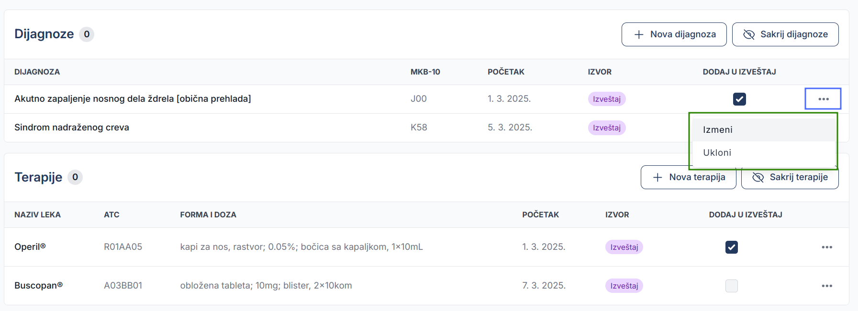Click the Izveštaj badge in Buscopan row
Screen dimensions: 858x311
click(x=624, y=286)
